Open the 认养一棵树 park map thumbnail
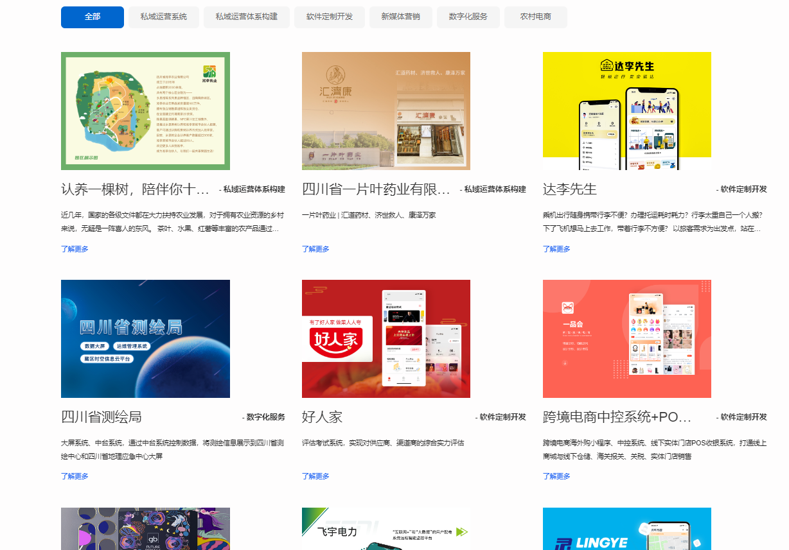789x550 pixels. [145, 110]
